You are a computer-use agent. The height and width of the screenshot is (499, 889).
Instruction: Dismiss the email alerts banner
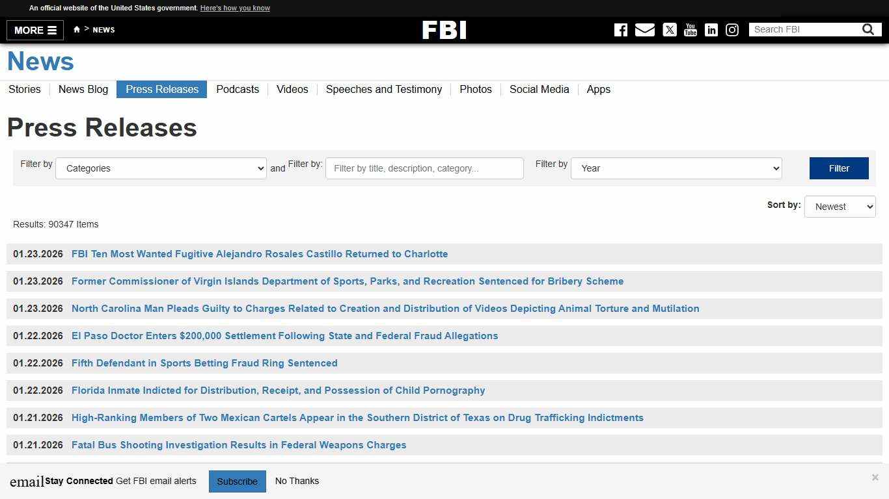tap(875, 477)
